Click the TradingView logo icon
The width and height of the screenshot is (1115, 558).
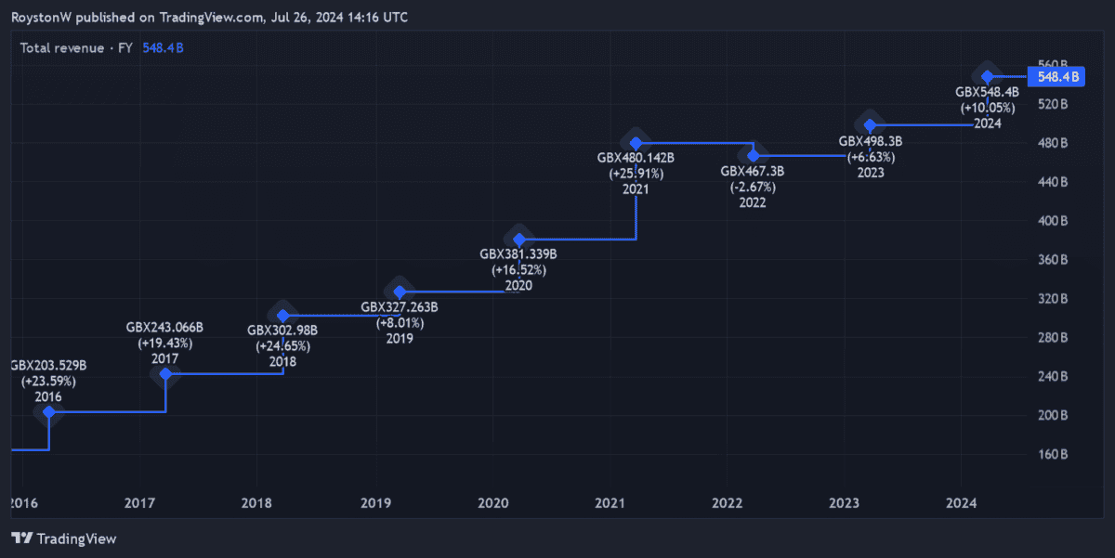coord(23,539)
